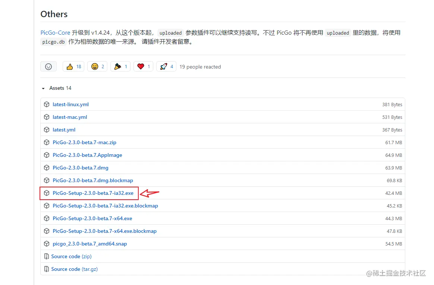434x285 pixels.
Task: Click the '42.4 MB' size value
Action: pyautogui.click(x=394, y=193)
